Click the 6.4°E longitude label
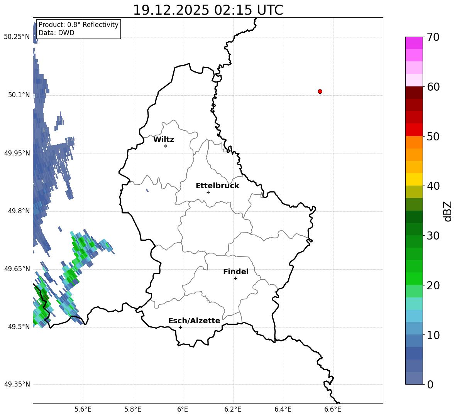Image resolution: width=457 pixels, height=417 pixels. [x=283, y=409]
